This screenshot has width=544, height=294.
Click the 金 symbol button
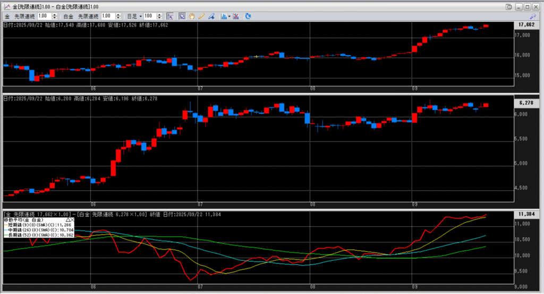tap(7, 16)
